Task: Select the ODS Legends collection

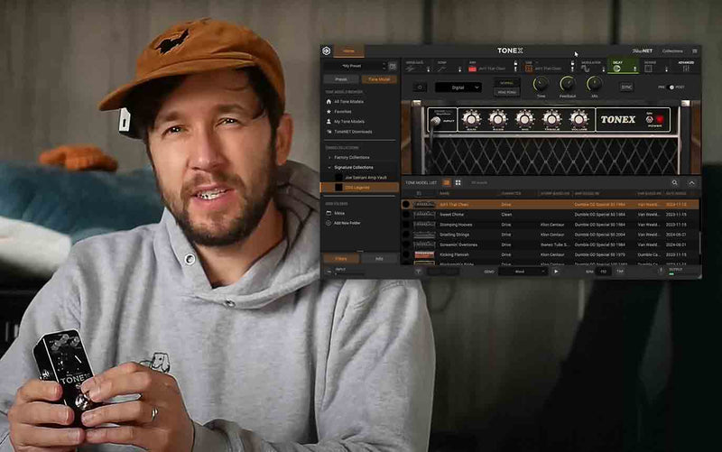Action: tap(359, 188)
